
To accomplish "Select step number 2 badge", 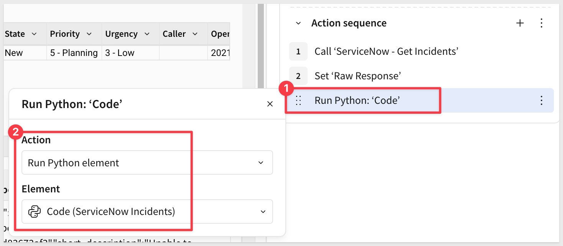I will [298, 76].
